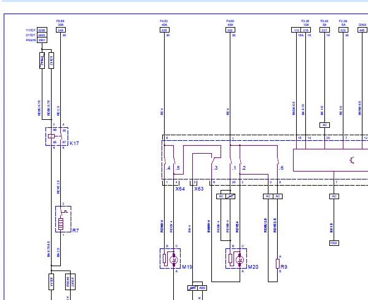Select the R9 resistor symbol
The width and height of the screenshot is (368, 300).
point(278,264)
